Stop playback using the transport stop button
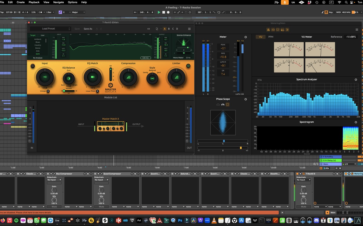Image resolution: width=363 pixels, height=226 pixels. [x=164, y=12]
